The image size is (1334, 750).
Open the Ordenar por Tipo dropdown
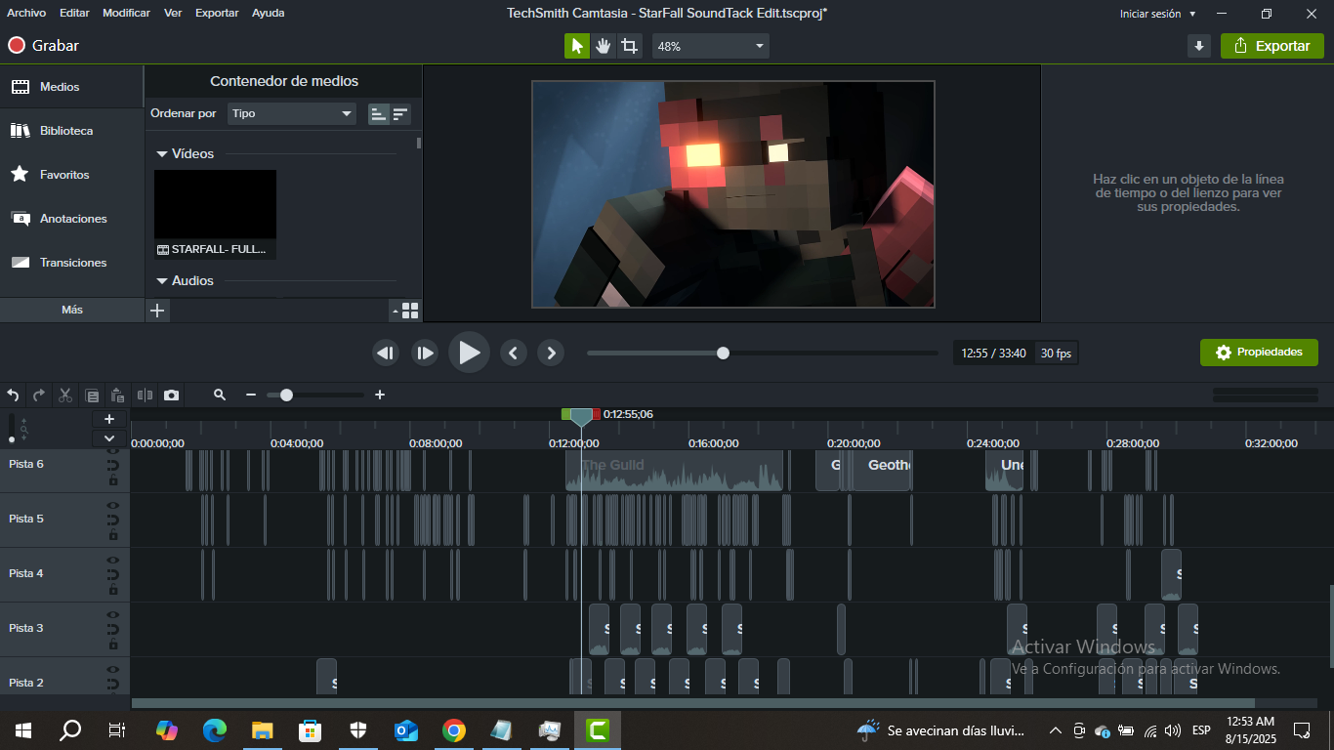(291, 113)
